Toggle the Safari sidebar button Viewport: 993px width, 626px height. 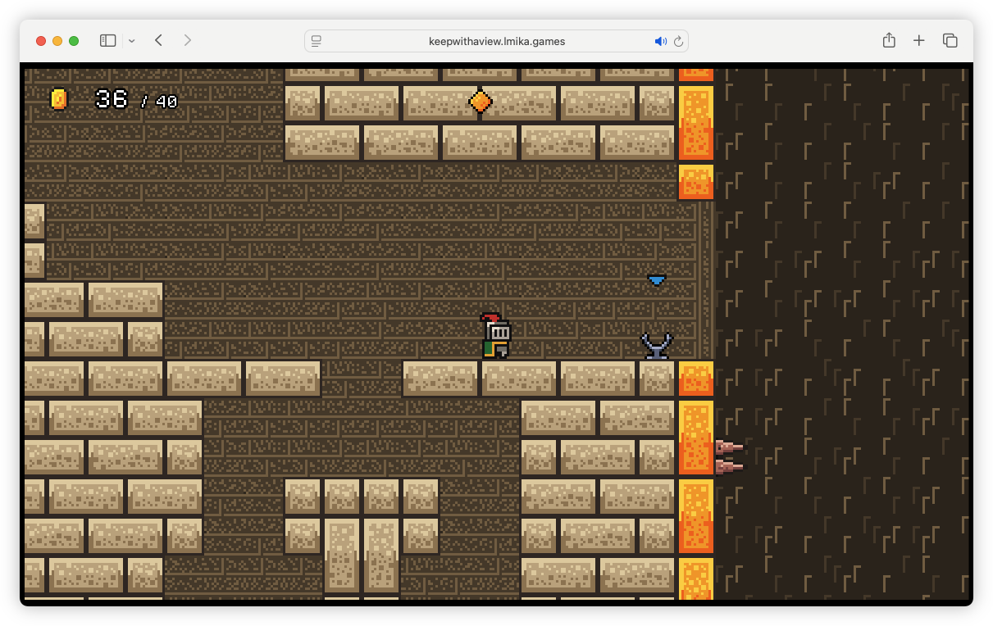107,41
